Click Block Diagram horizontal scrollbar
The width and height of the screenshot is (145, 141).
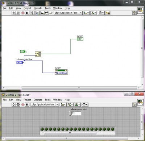[x=79, y=88]
